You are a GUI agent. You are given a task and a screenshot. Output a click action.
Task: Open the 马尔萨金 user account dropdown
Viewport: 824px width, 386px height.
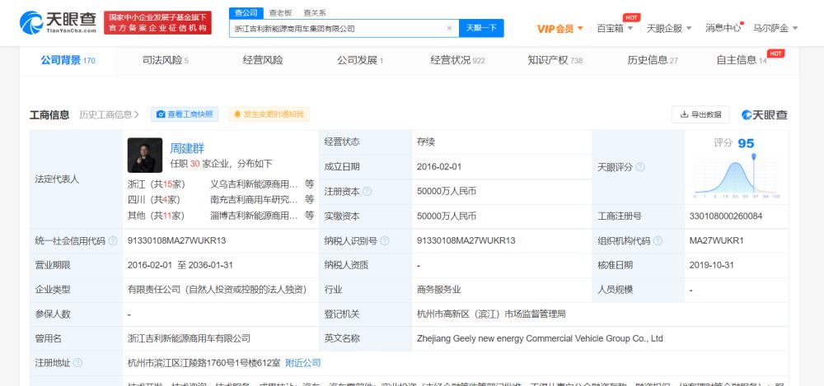775,28
